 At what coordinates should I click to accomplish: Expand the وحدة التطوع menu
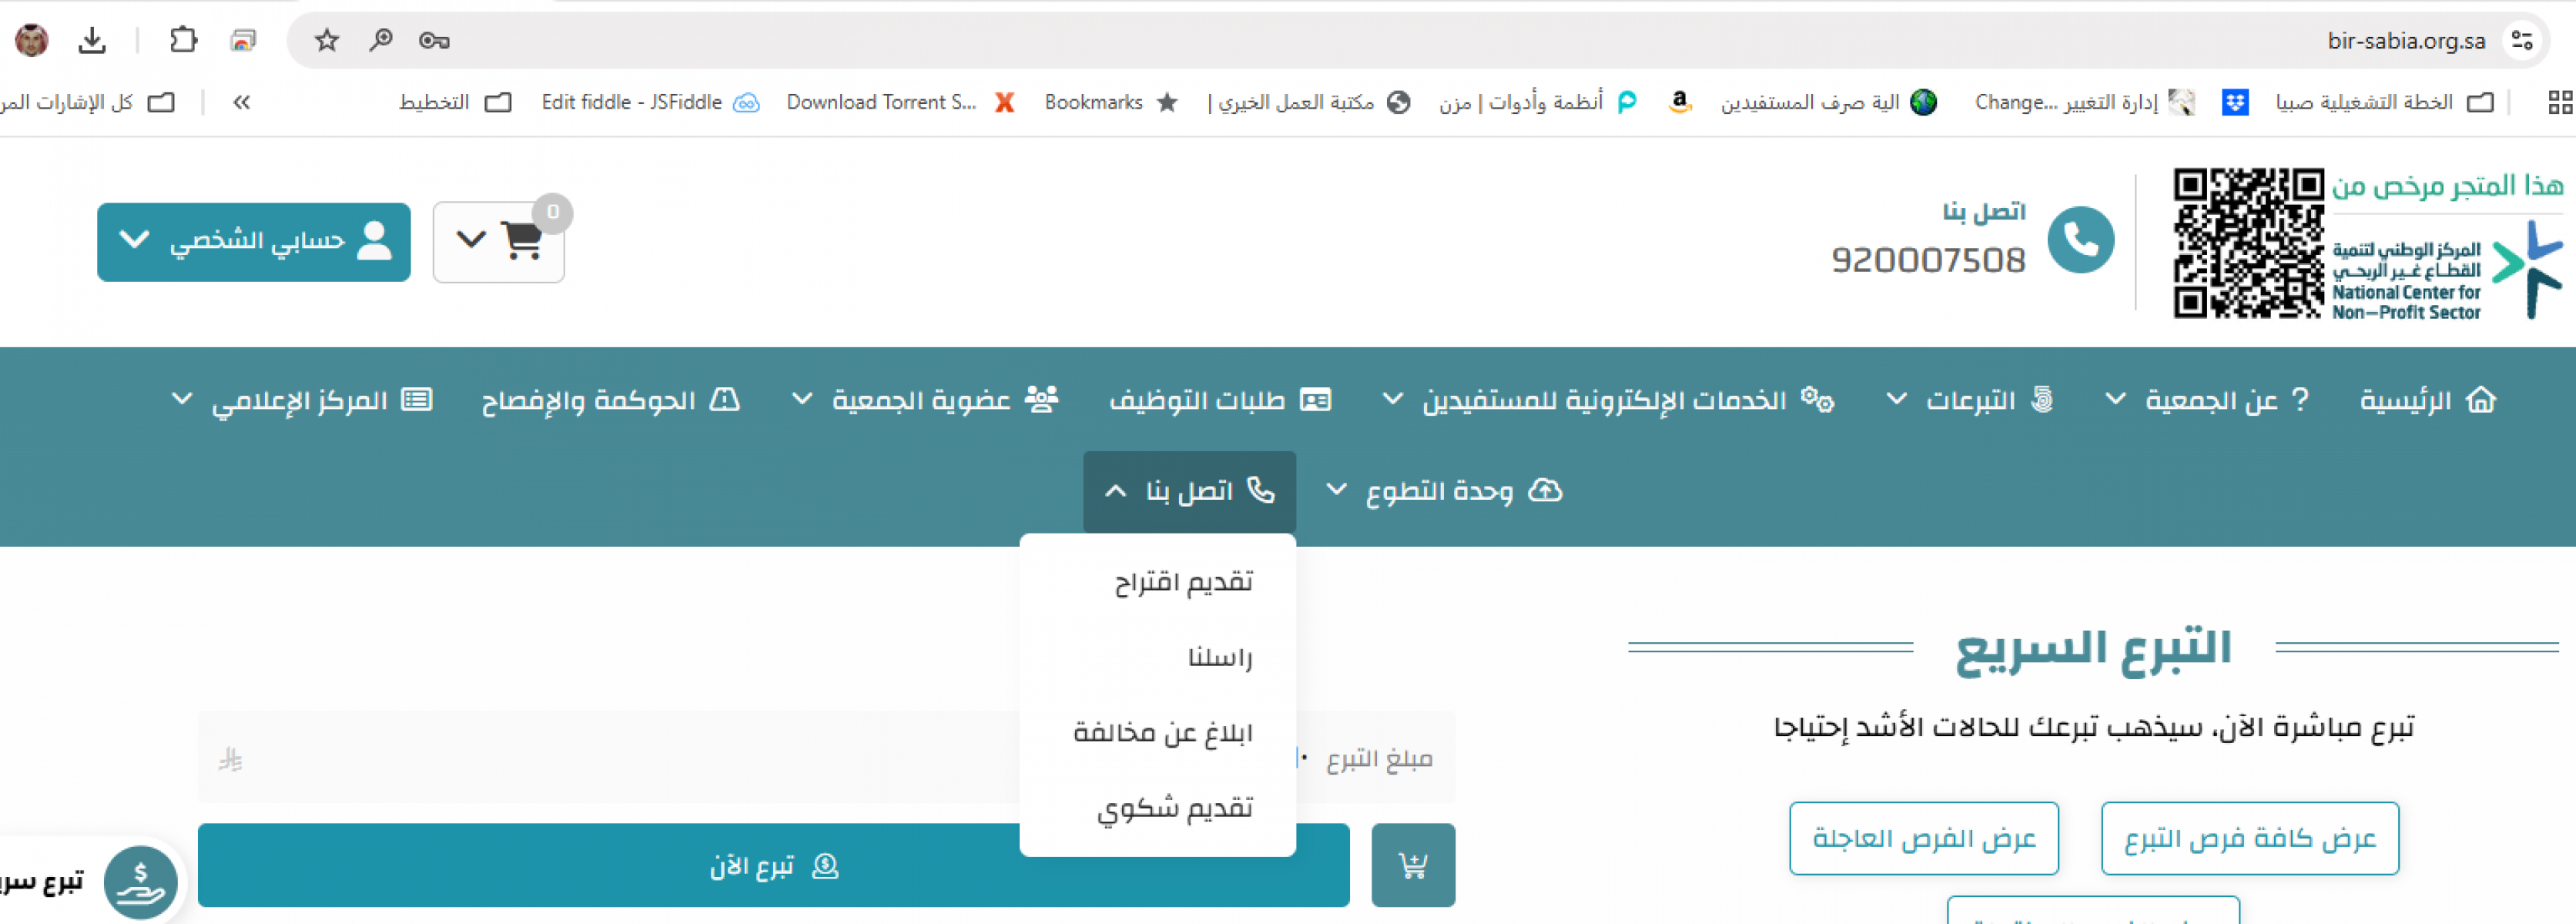1443,491
